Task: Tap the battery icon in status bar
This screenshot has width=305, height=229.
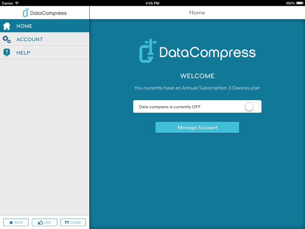Action: (x=300, y=3)
